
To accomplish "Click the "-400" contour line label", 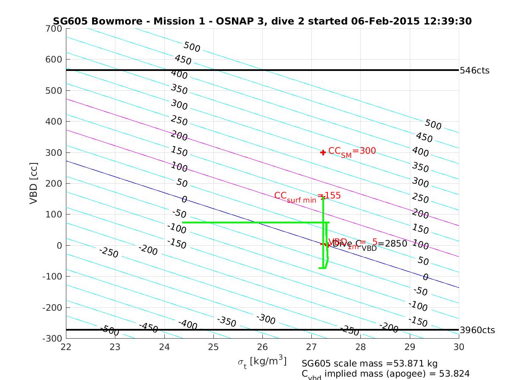I will [x=188, y=324].
